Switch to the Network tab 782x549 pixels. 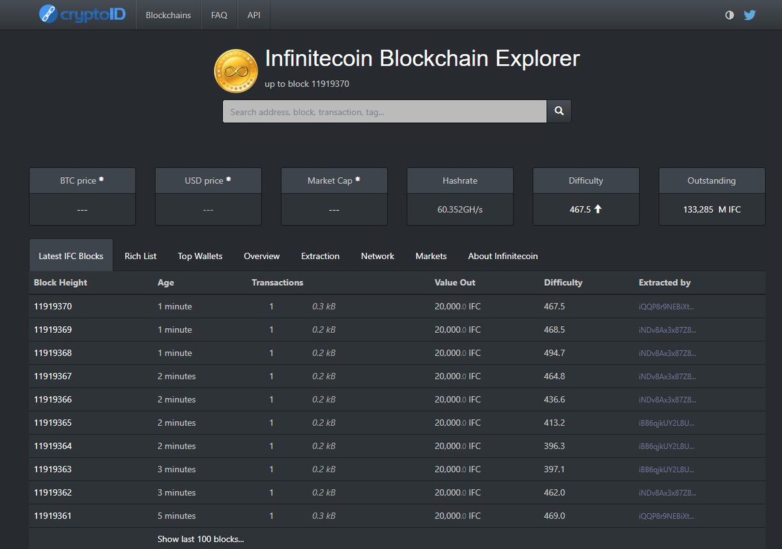[378, 256]
